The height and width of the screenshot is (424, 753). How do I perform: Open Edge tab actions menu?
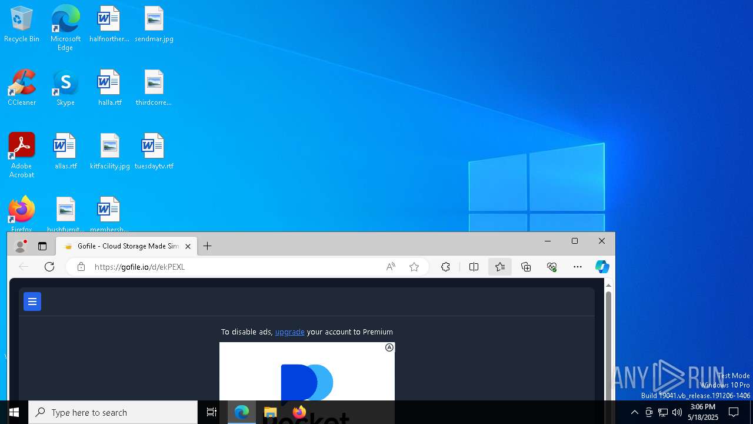click(42, 246)
